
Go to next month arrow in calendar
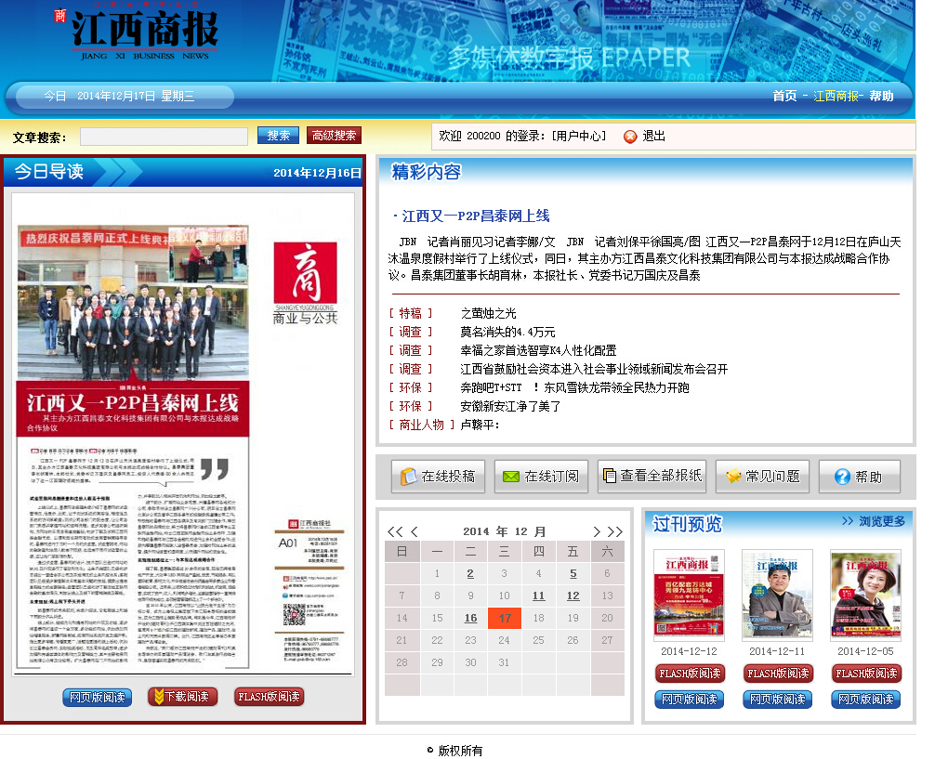597,531
